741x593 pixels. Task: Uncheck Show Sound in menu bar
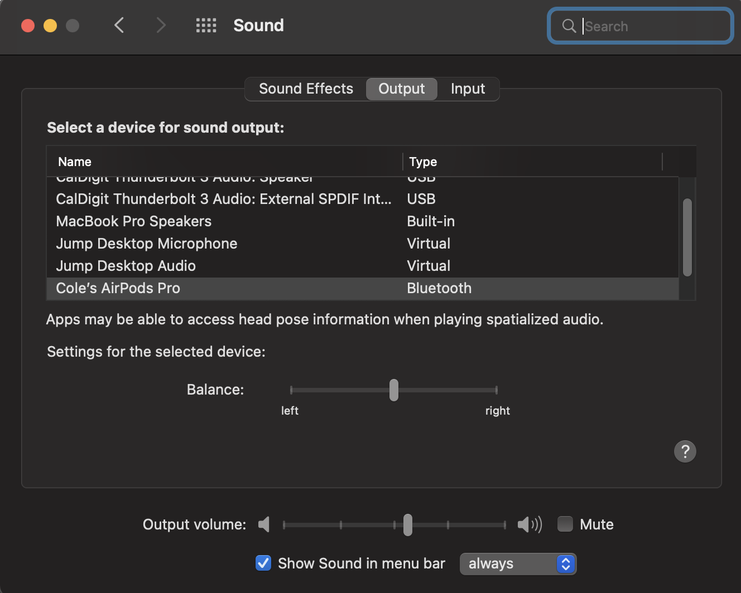point(263,563)
